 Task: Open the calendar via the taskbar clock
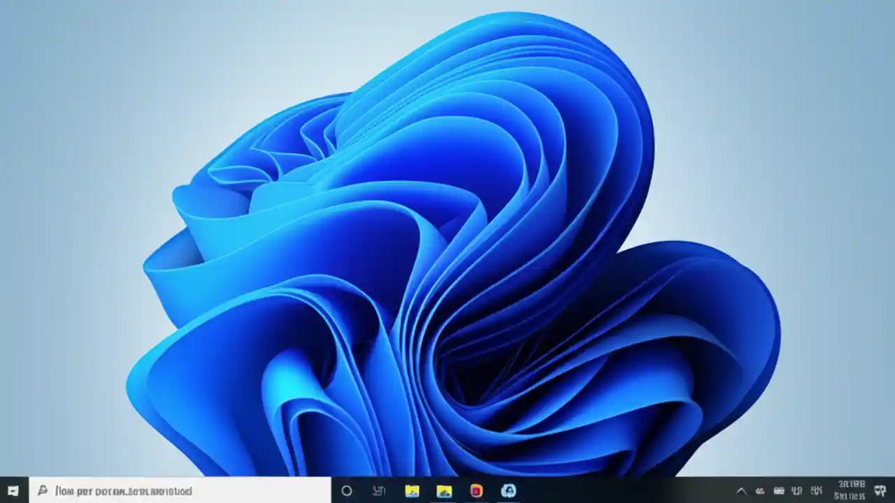pyautogui.click(x=850, y=492)
